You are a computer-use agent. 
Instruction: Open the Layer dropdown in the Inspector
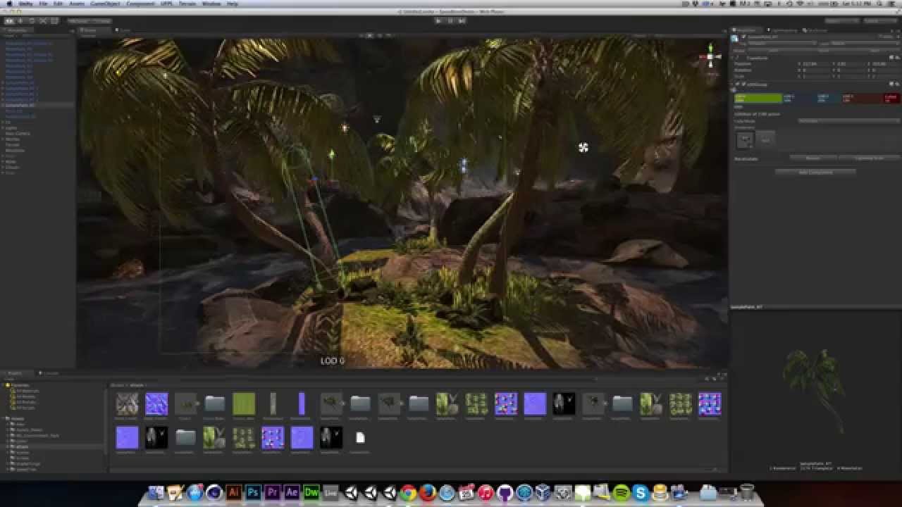tap(862, 43)
